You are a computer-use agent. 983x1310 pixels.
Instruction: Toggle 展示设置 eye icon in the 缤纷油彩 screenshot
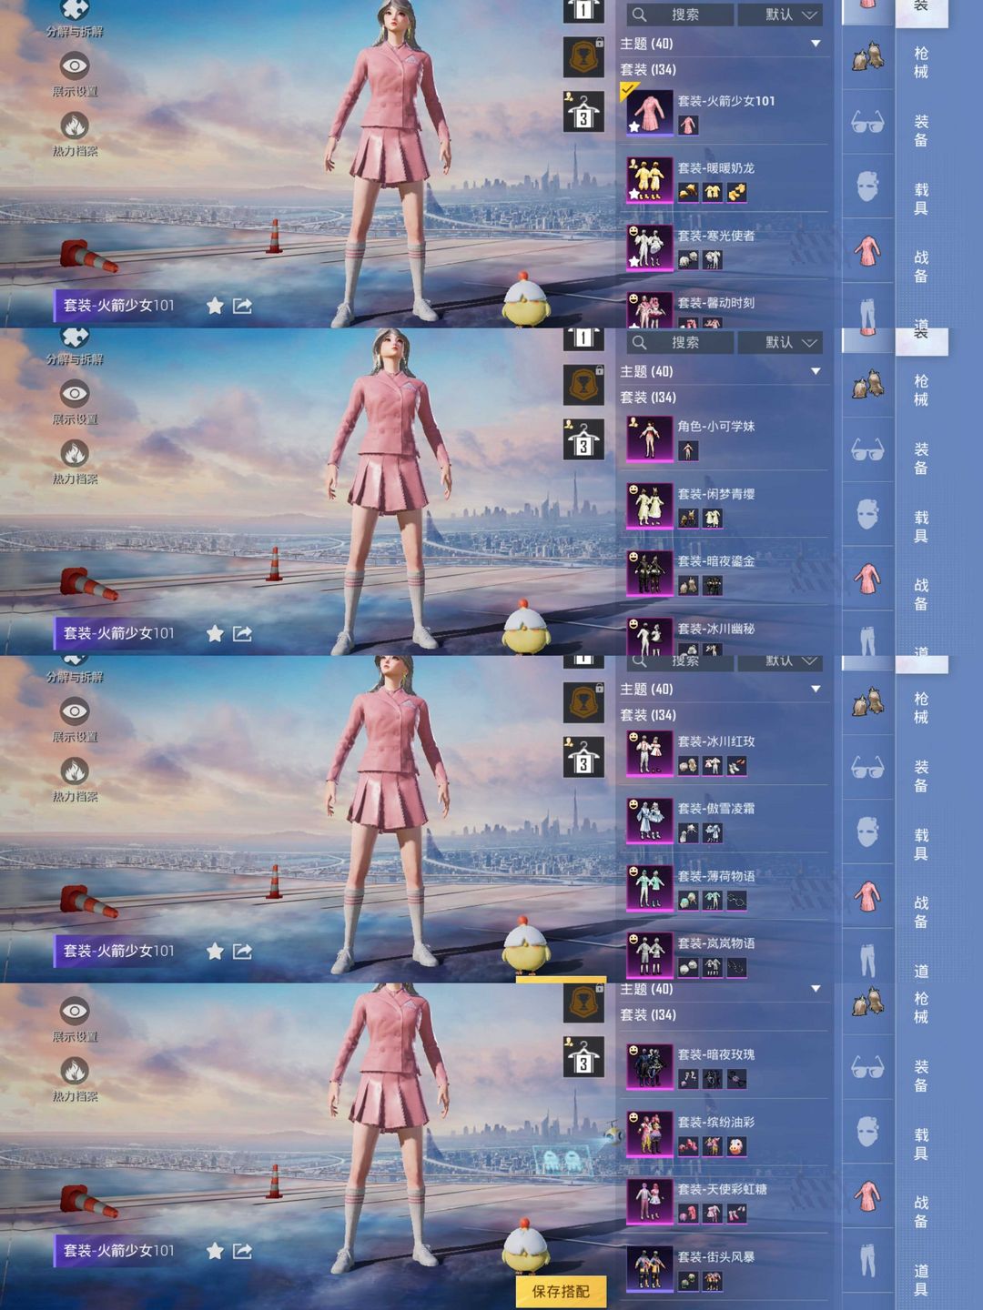75,1011
